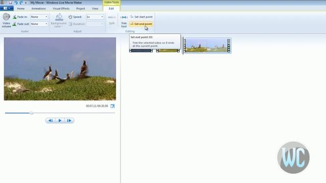Viewport: 326px width, 183px height.
Task: Click the Video Tools contextual tab header
Action: point(112,2)
